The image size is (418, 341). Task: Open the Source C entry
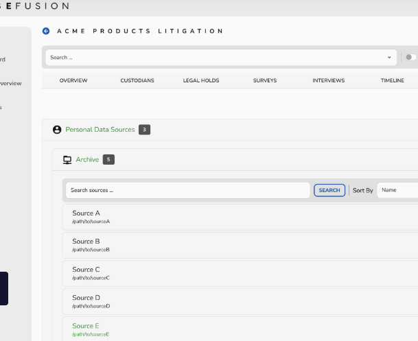coord(86,270)
